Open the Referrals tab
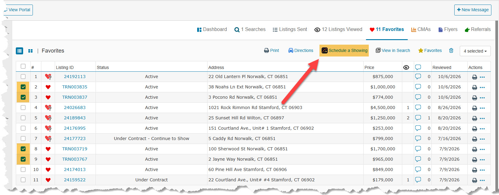Screen dimensions: 499x195 (x=478, y=29)
